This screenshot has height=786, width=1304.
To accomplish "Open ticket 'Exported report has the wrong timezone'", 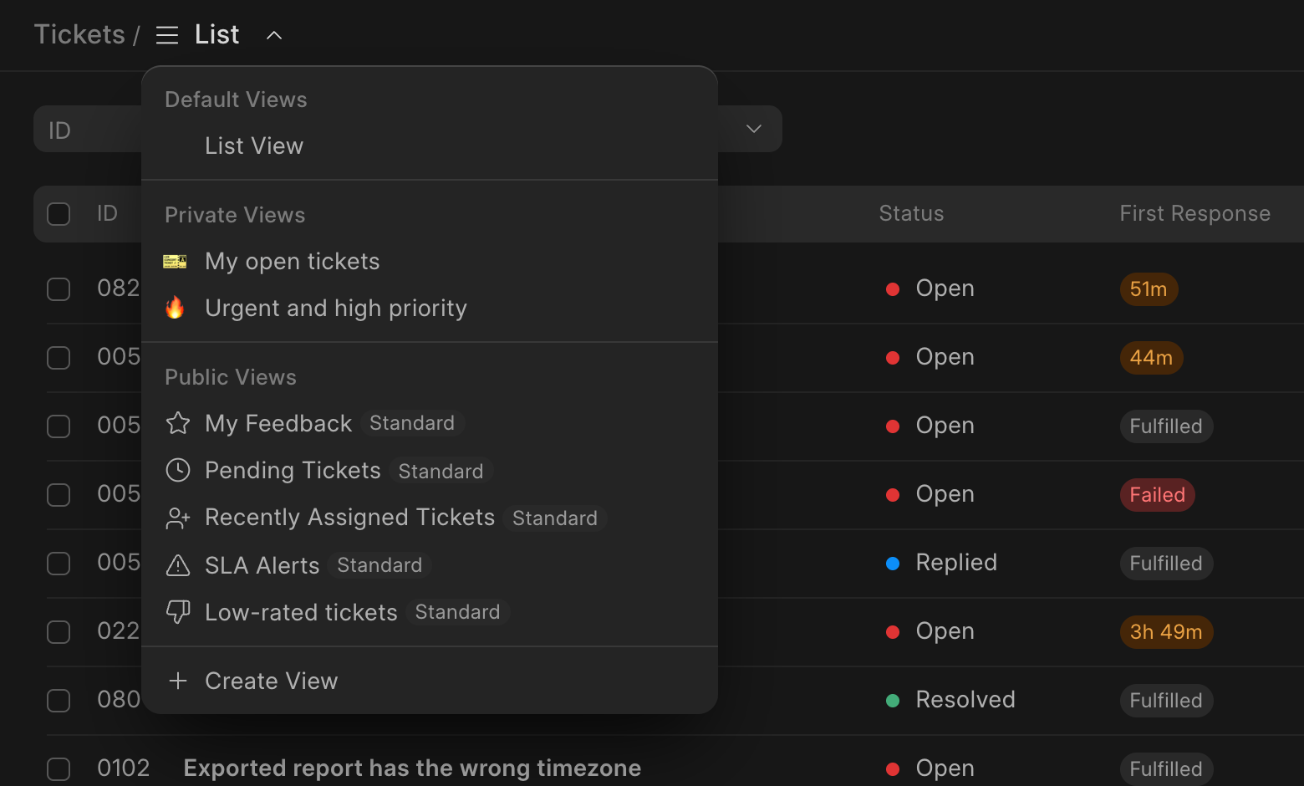I will point(412,768).
